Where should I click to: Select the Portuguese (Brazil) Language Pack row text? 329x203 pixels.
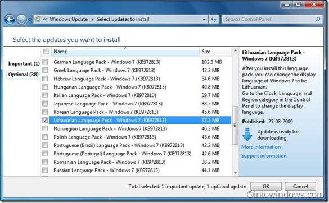[119, 145]
